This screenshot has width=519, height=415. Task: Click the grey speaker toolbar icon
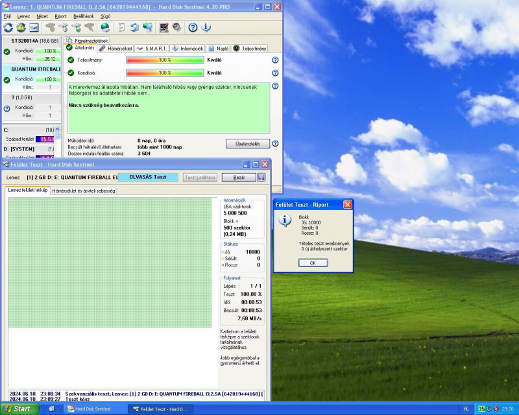coord(176,27)
